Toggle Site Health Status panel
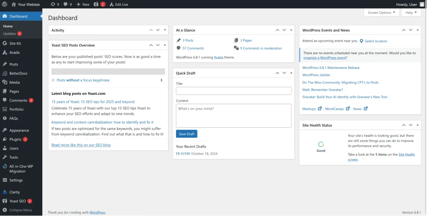The width and height of the screenshot is (427, 216). 417,125
